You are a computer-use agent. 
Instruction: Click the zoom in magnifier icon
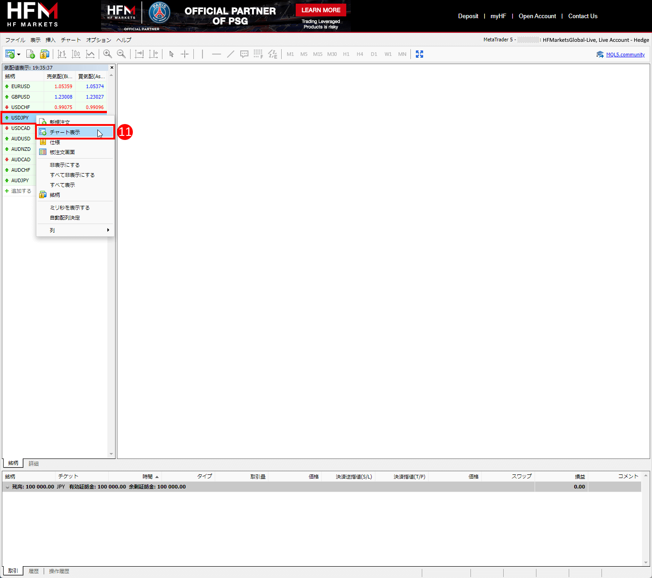(107, 54)
